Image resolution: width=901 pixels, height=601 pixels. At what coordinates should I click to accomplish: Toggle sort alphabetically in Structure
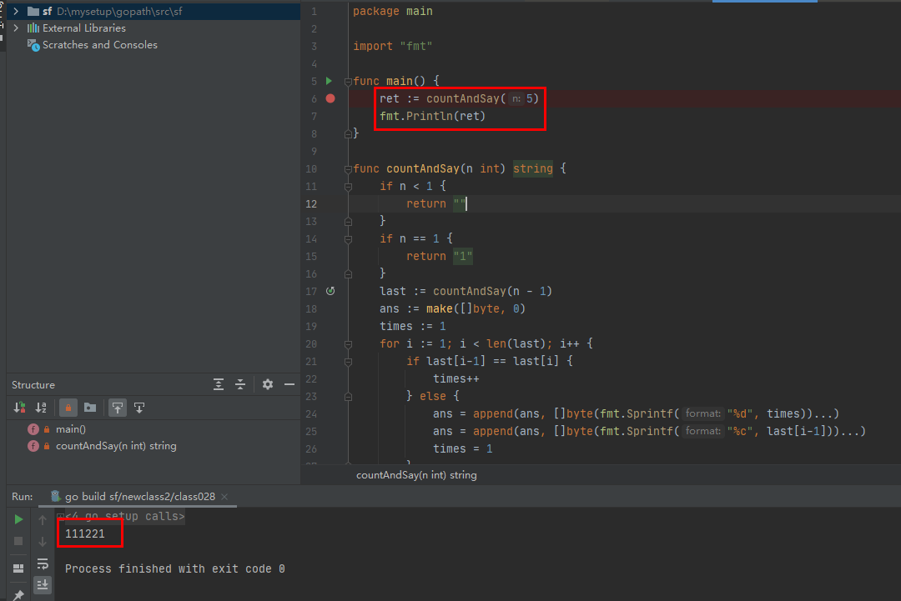pos(41,408)
